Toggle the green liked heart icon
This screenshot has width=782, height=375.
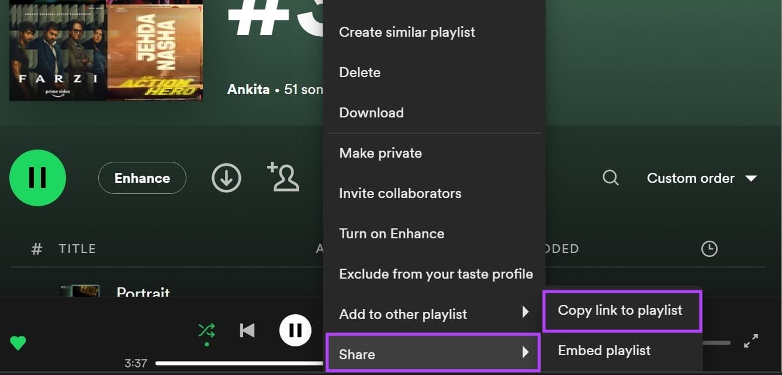click(18, 343)
